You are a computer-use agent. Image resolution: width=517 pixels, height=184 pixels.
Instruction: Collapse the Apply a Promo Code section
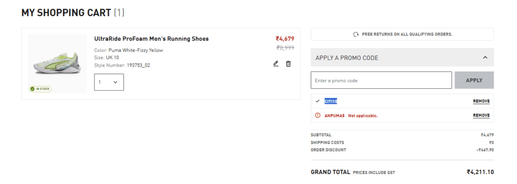click(402, 57)
